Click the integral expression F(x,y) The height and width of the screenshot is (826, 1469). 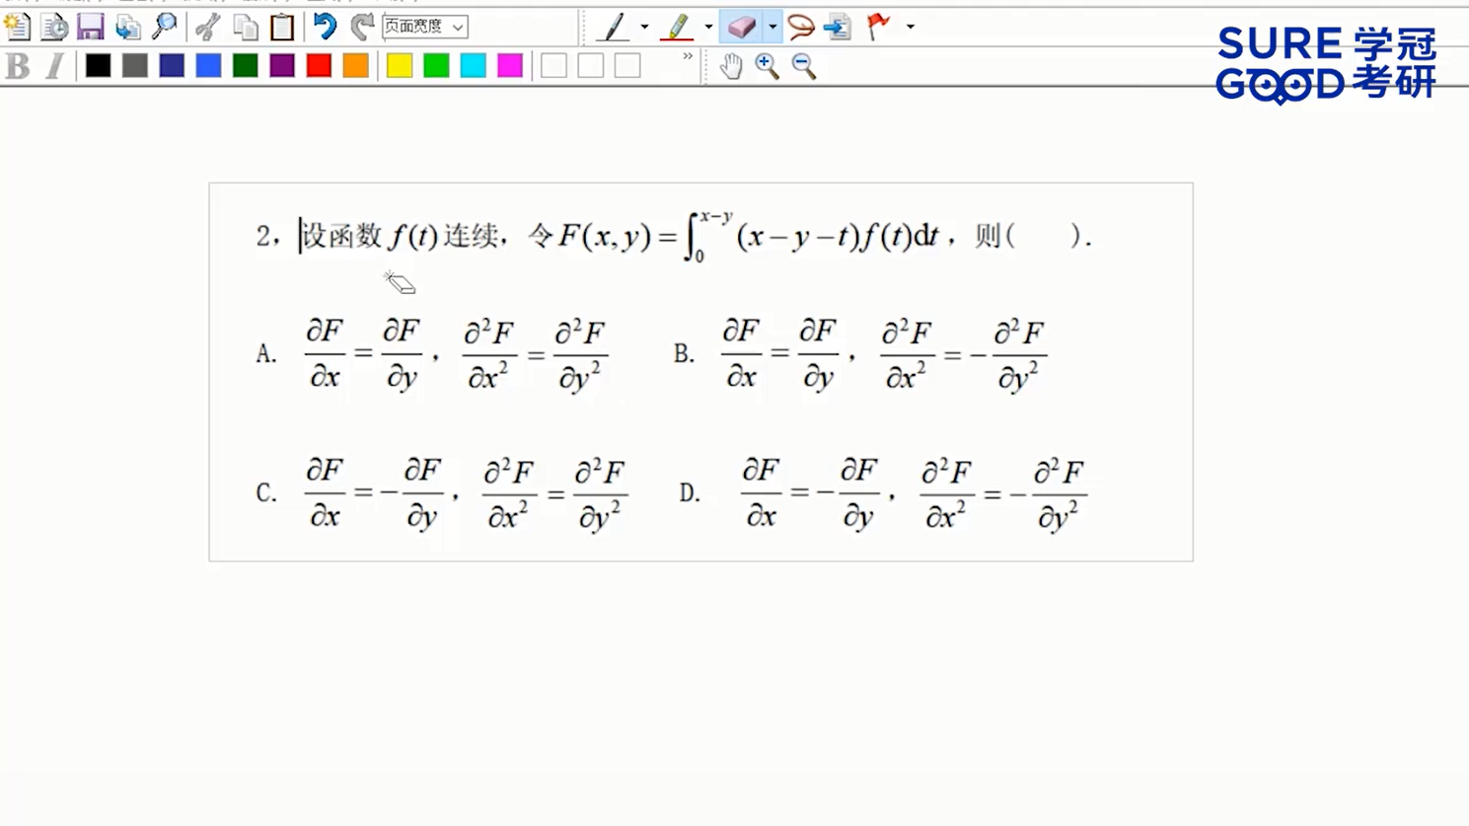(748, 237)
